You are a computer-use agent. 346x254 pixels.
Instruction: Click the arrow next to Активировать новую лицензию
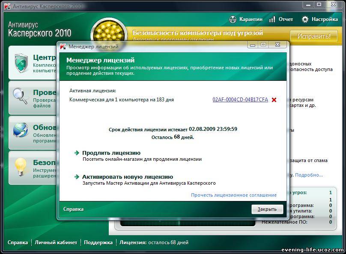[x=77, y=177]
